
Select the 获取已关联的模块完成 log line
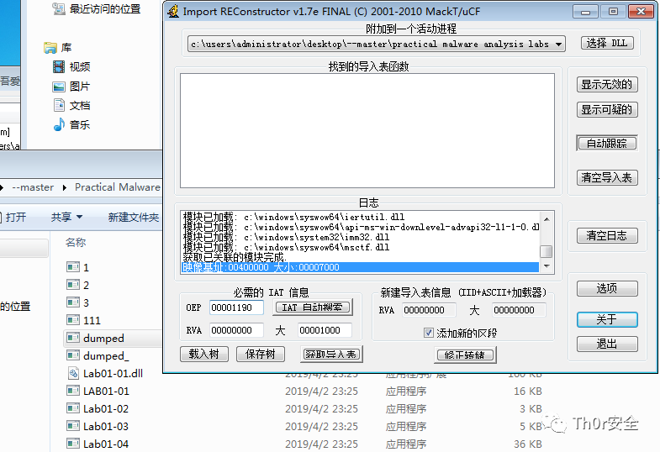click(235, 257)
